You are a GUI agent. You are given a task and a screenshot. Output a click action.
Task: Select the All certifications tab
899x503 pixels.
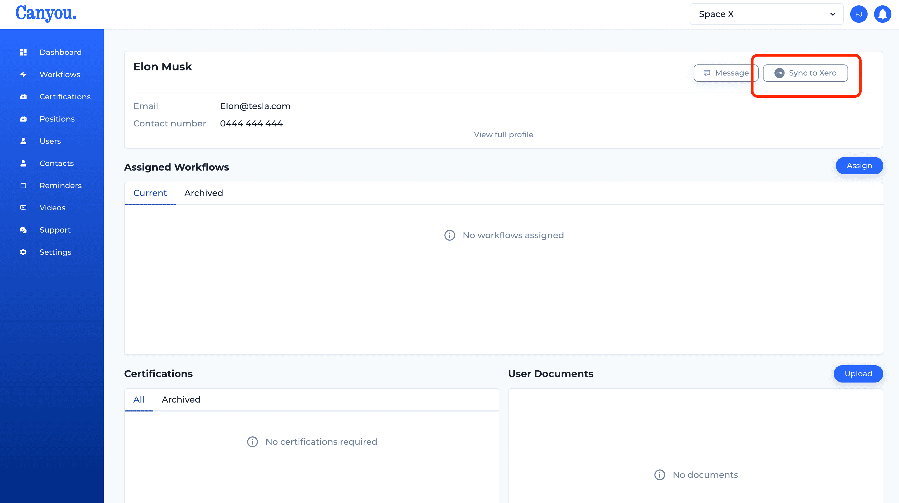tap(138, 400)
